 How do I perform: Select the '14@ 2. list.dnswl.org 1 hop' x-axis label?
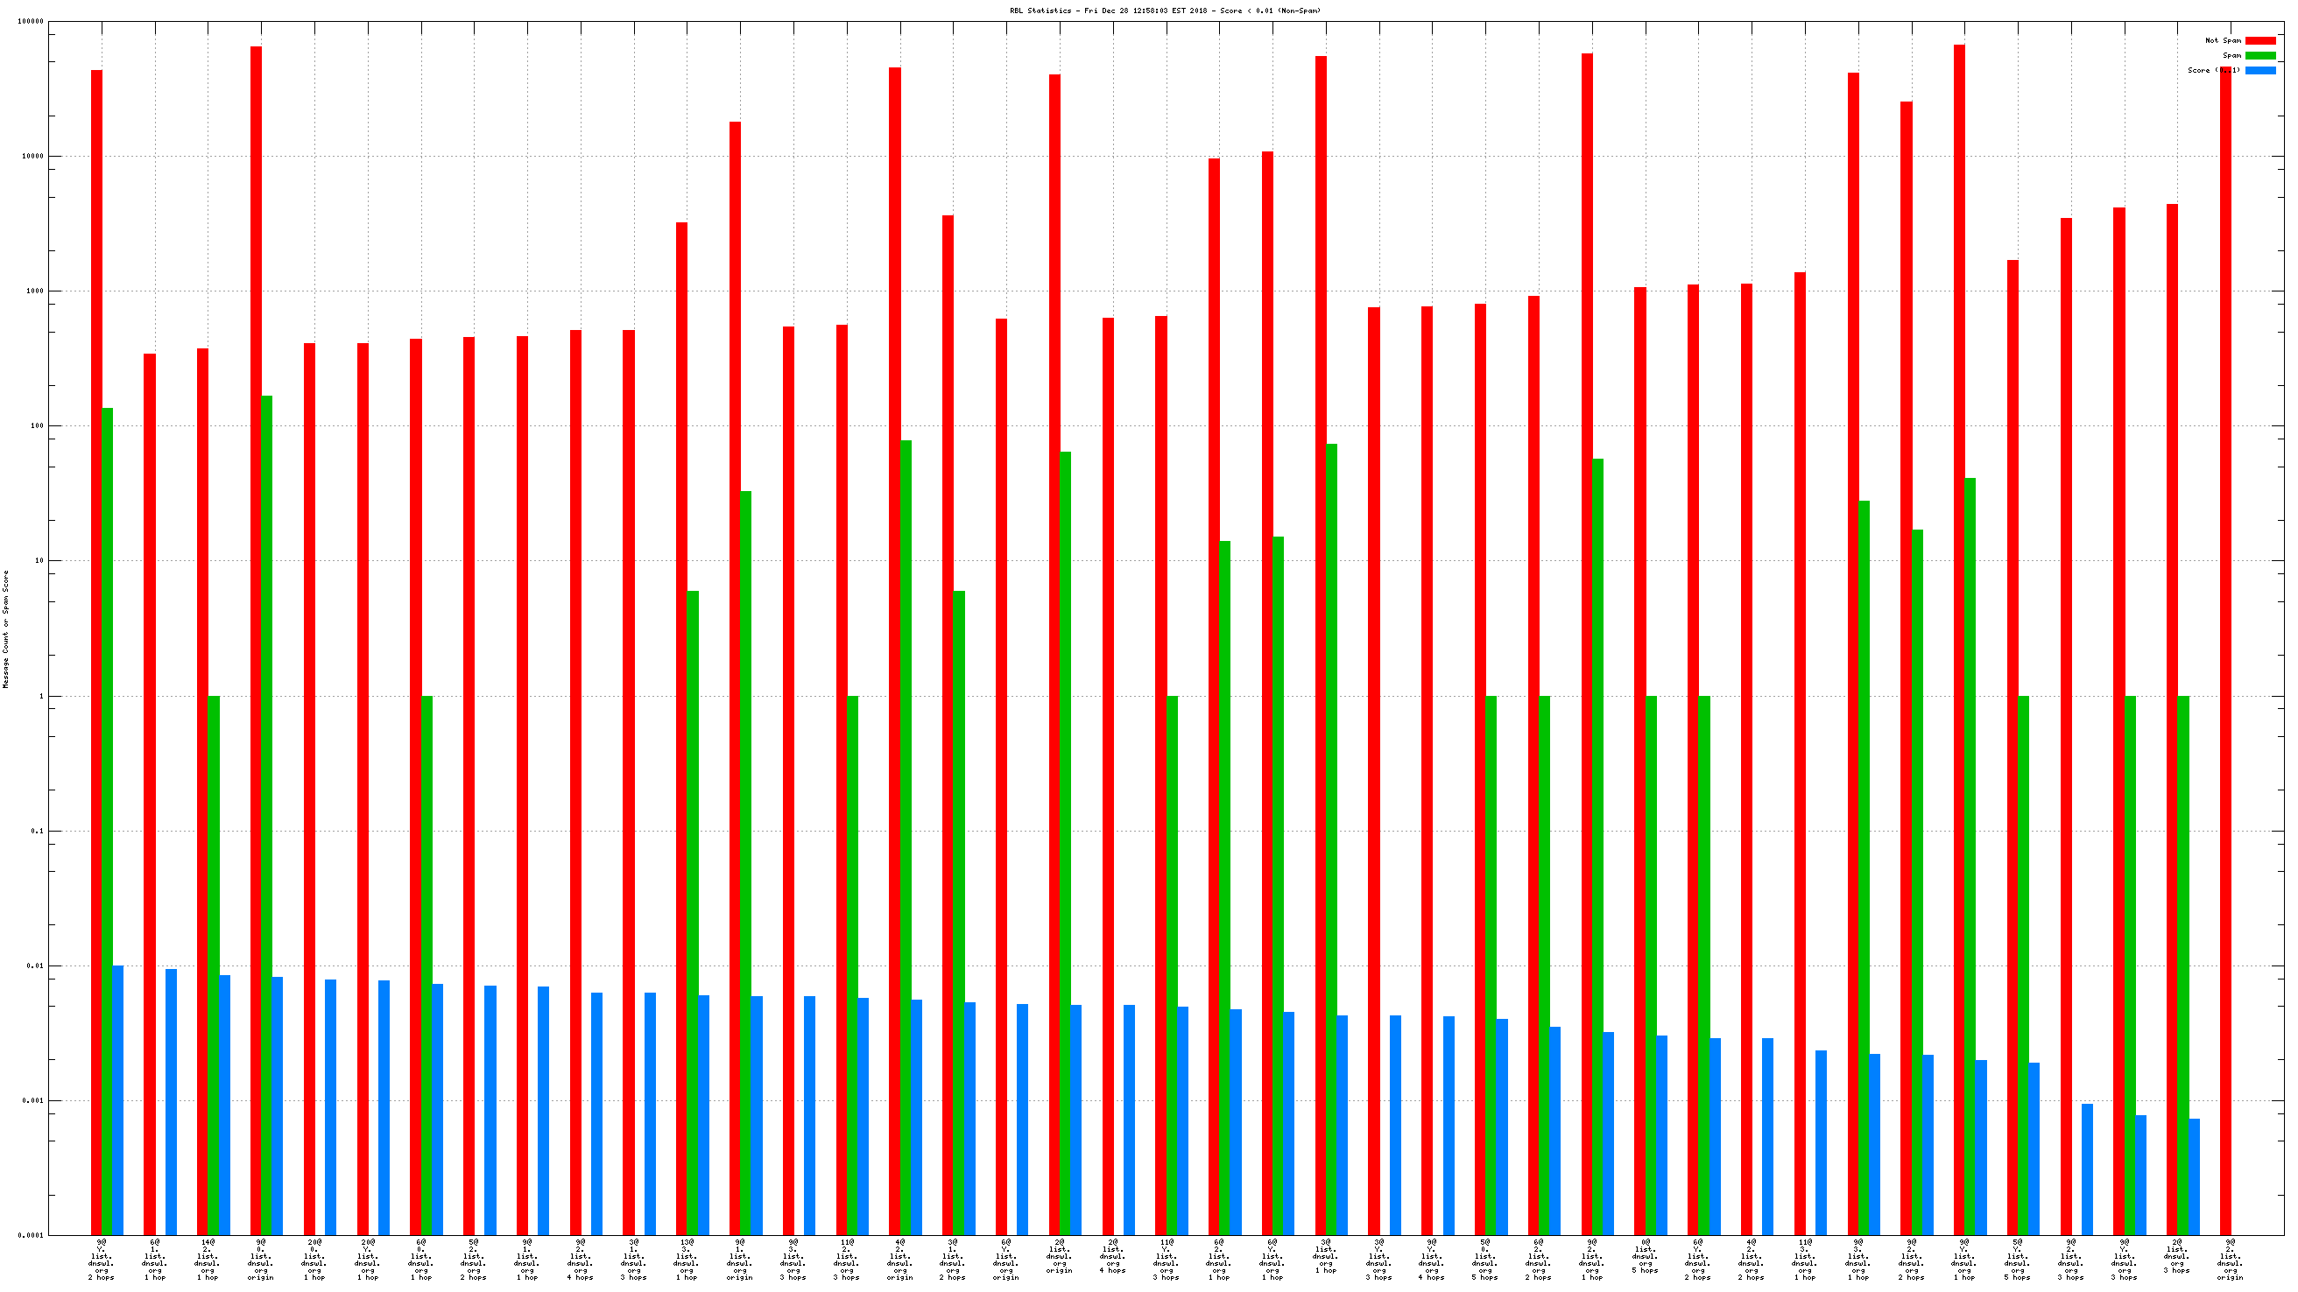(207, 1259)
